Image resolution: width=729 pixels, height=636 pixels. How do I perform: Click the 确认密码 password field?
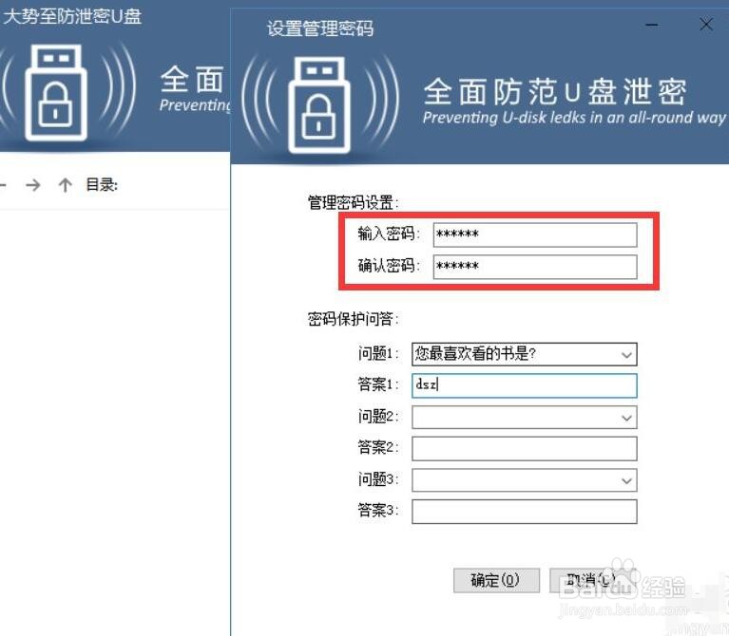535,267
